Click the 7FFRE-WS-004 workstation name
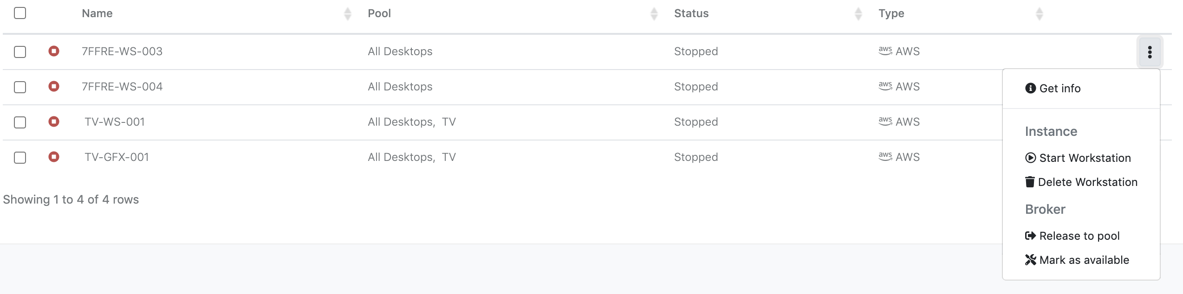1183x294 pixels. tap(122, 87)
